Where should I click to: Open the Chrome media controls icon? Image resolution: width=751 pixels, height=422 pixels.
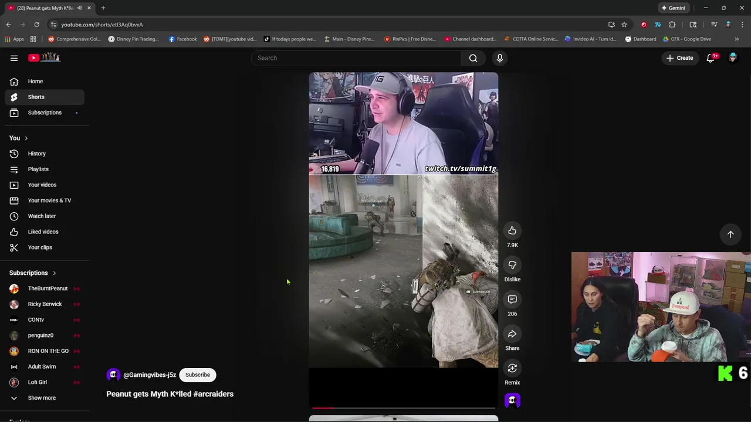[714, 25]
